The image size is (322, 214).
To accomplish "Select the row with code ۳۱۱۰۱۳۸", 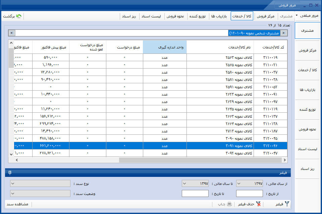I will (151, 124).
